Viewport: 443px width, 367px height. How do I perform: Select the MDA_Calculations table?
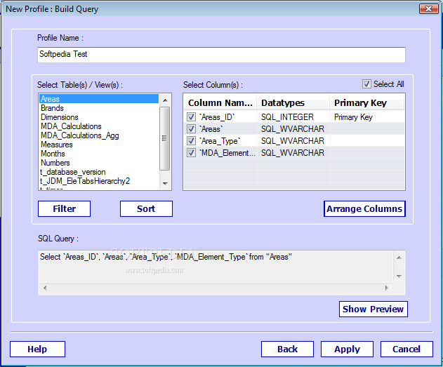pos(99,126)
